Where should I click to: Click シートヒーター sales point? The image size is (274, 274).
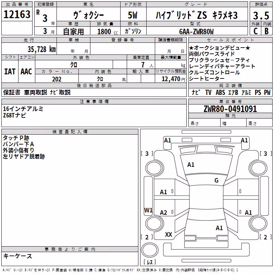pos(207,79)
